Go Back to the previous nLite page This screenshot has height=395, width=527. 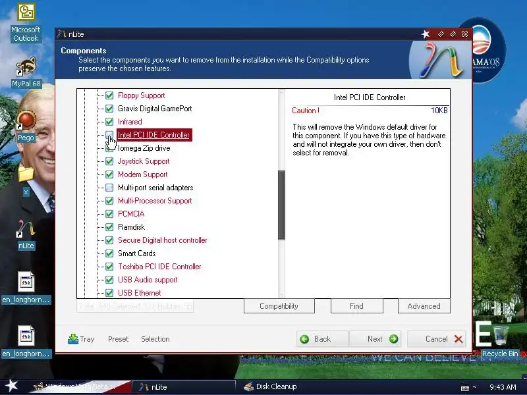pos(323,339)
